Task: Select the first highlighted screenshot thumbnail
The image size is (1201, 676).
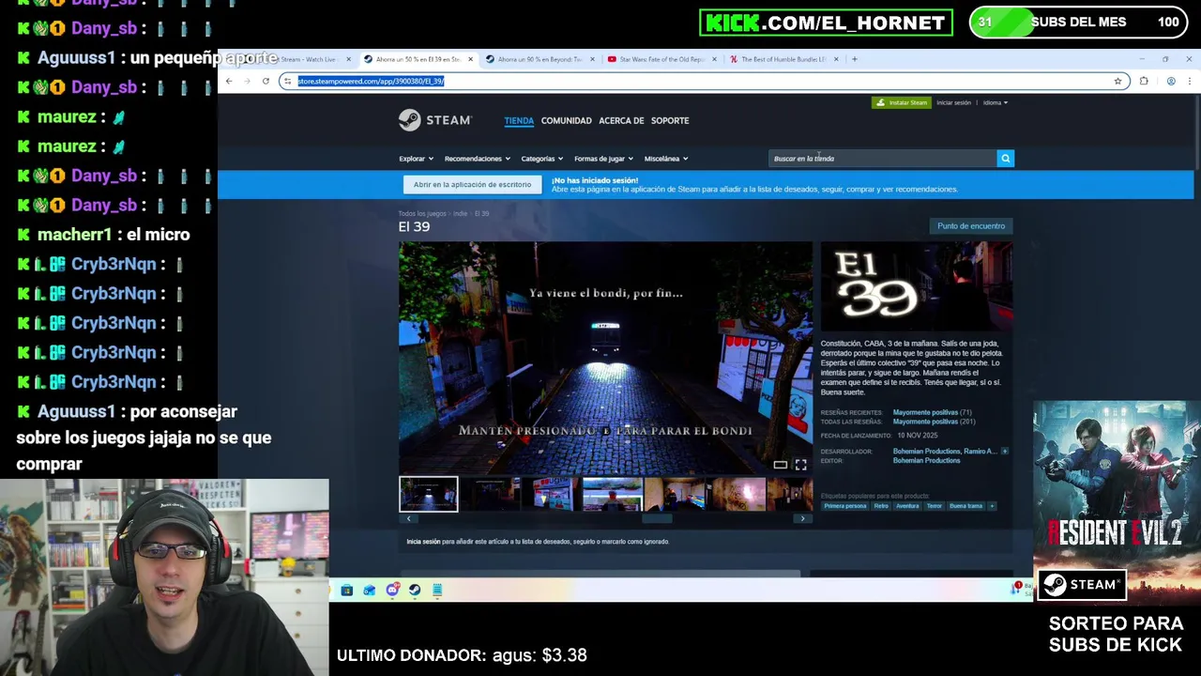Action: tap(429, 494)
